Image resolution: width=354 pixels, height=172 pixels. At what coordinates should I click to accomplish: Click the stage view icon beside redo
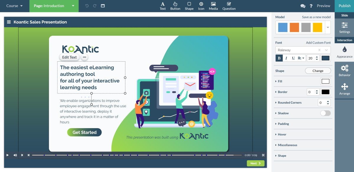pyautogui.click(x=103, y=6)
